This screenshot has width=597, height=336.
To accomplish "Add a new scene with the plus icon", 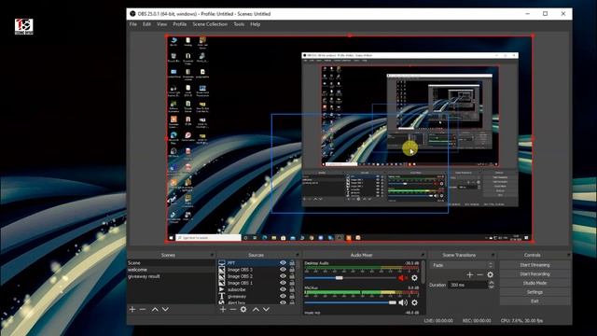I will [132, 309].
